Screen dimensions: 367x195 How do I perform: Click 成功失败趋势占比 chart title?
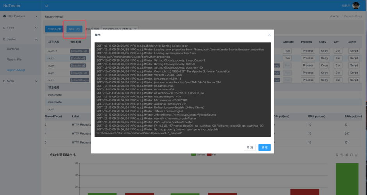point(62,155)
